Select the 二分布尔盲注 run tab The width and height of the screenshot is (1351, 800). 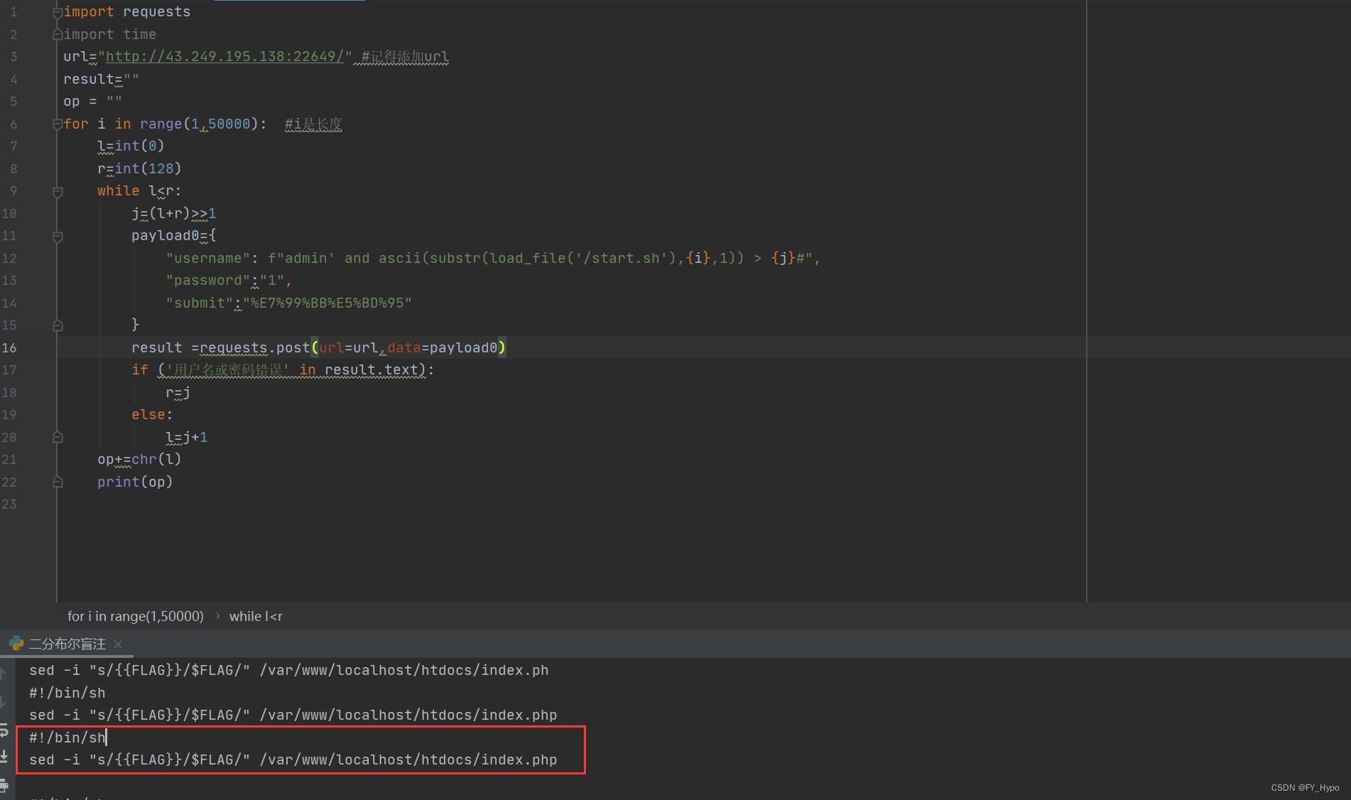67,644
